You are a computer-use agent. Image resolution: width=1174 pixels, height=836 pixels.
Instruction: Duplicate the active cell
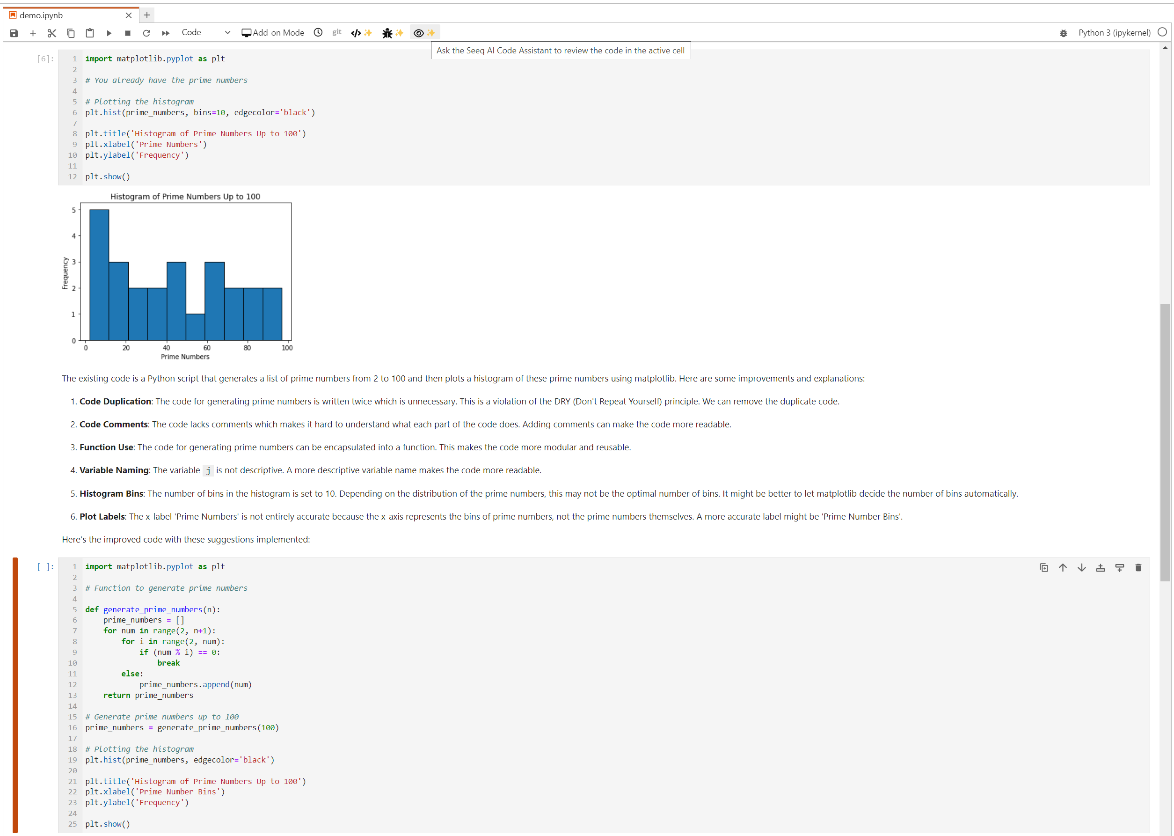coord(1043,567)
